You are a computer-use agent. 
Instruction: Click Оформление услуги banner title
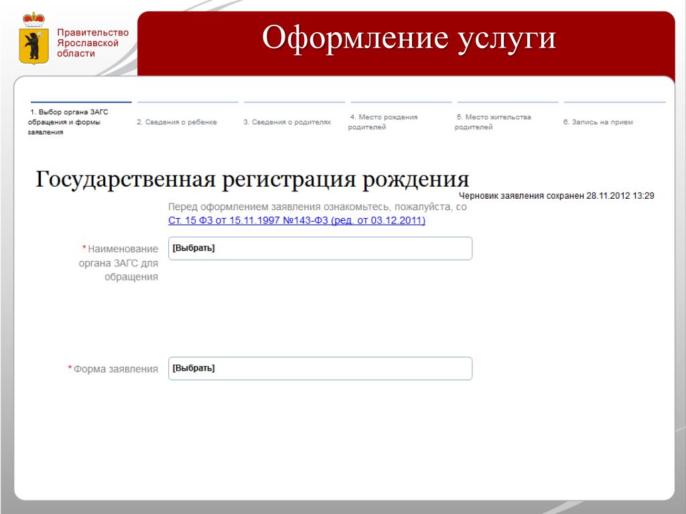pos(409,37)
